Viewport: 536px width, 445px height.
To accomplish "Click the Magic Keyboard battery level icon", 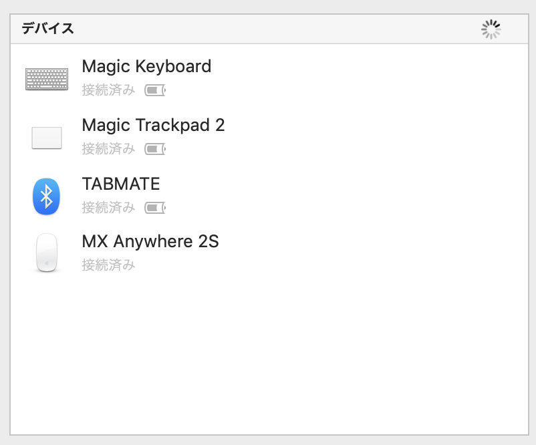I will click(x=154, y=90).
